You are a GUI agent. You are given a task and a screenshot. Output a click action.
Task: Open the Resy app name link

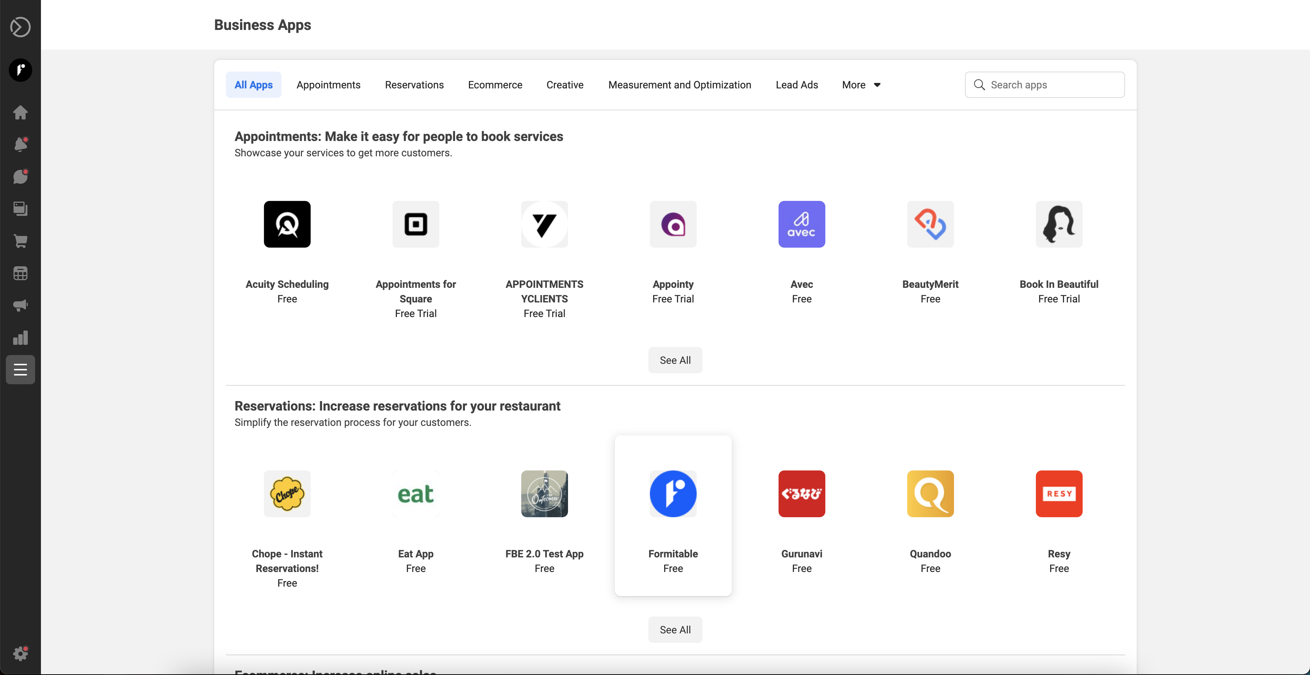(x=1059, y=553)
